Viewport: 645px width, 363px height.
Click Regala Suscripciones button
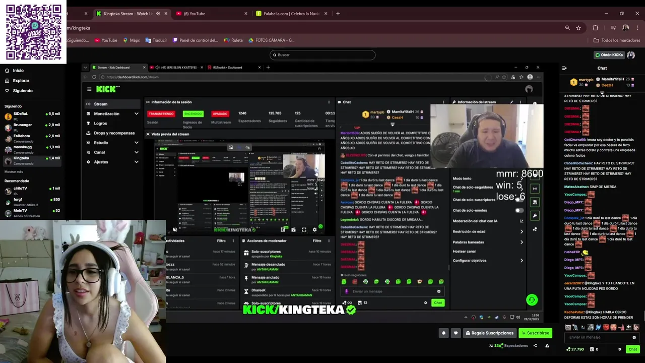coord(490,333)
